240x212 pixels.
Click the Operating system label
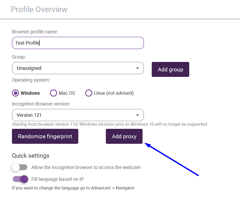(x=31, y=80)
